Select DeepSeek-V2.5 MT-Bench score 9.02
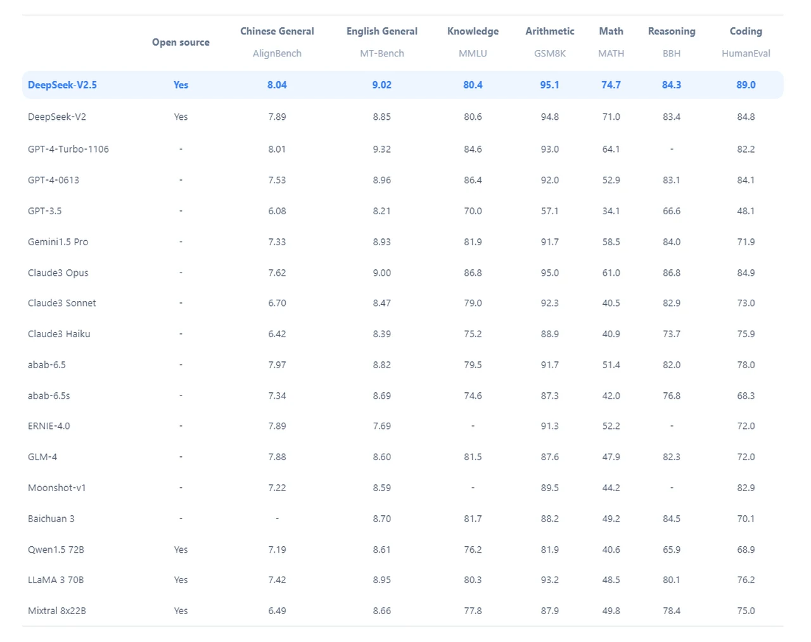 [x=382, y=85]
